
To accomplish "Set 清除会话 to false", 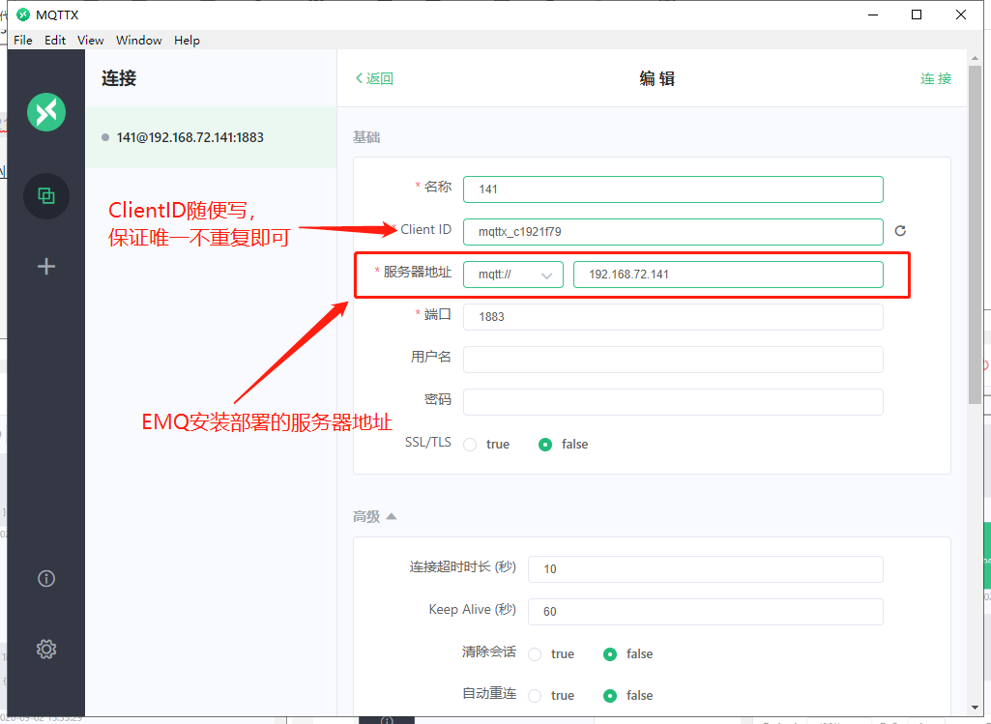I will pyautogui.click(x=610, y=654).
